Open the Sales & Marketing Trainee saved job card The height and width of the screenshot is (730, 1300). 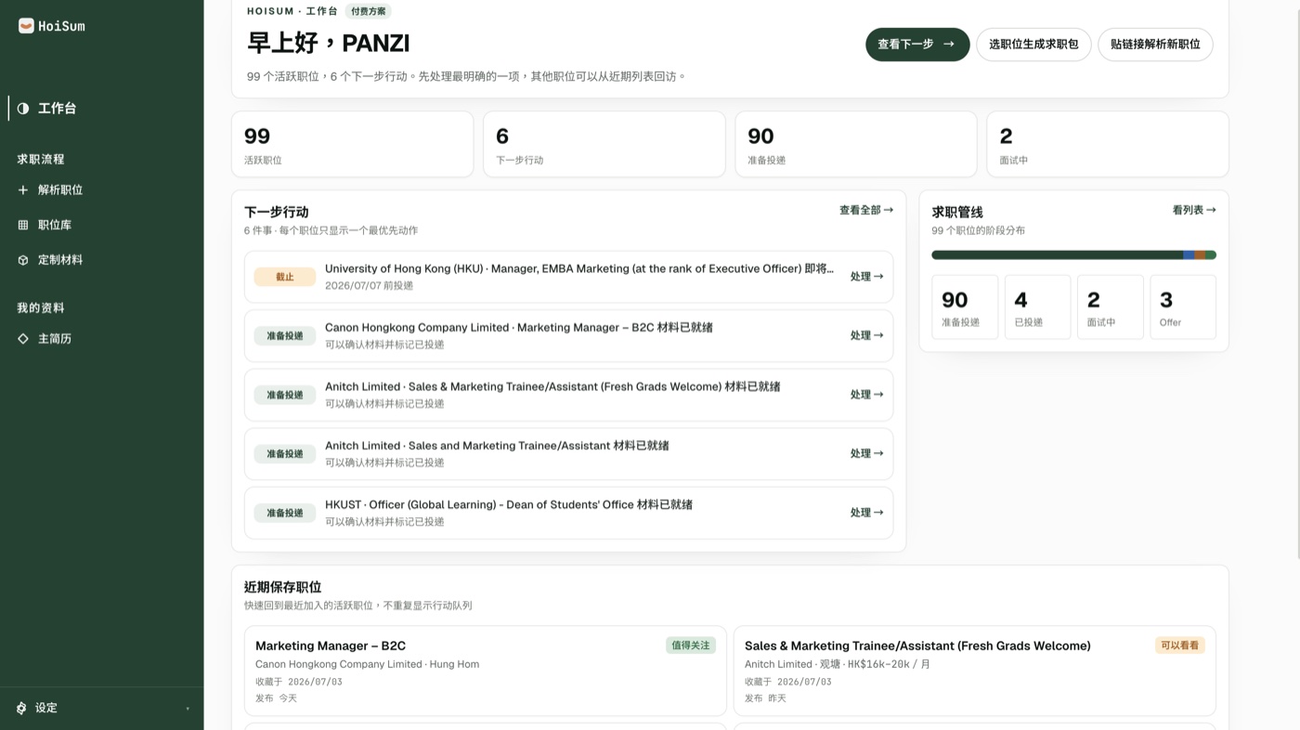point(974,671)
